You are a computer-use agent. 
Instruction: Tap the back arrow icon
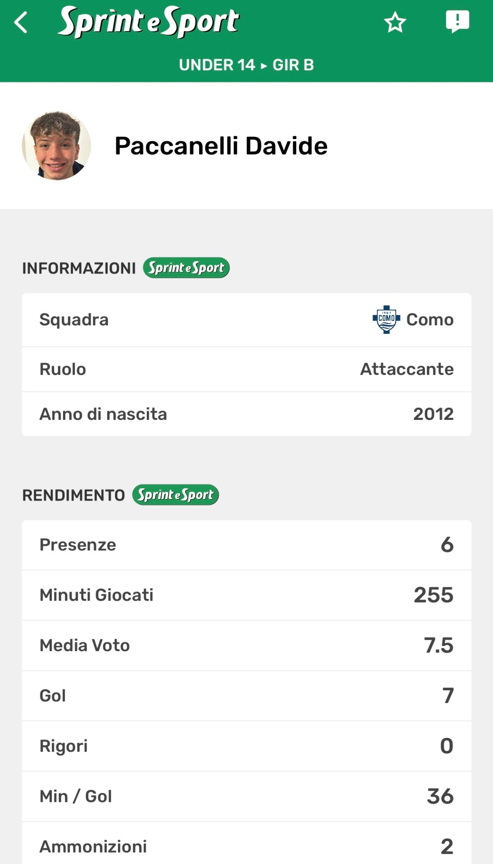click(x=21, y=22)
